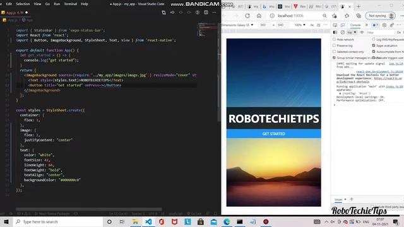Viewport: 404px width, 227px height.
Task: Open the Collections icon in browser toolbar
Action: pos(359,16)
